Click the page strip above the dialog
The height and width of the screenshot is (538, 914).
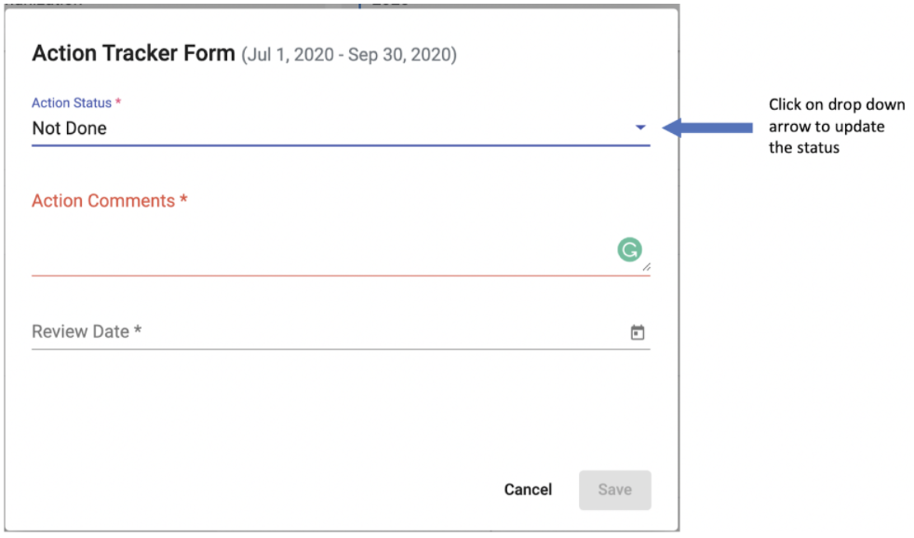pyautogui.click(x=341, y=4)
